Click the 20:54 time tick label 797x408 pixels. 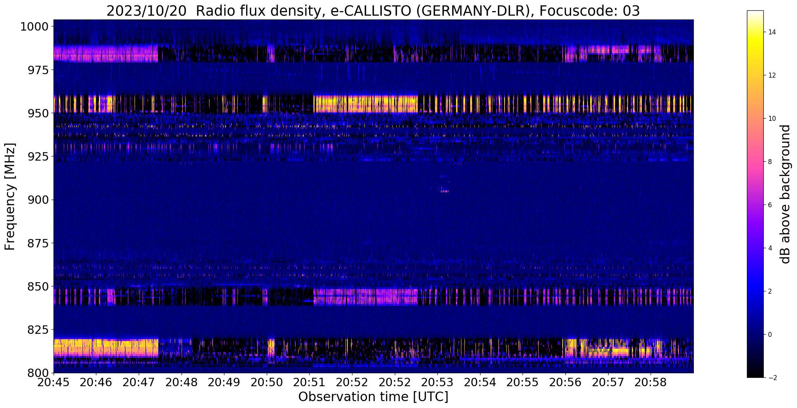(x=480, y=382)
